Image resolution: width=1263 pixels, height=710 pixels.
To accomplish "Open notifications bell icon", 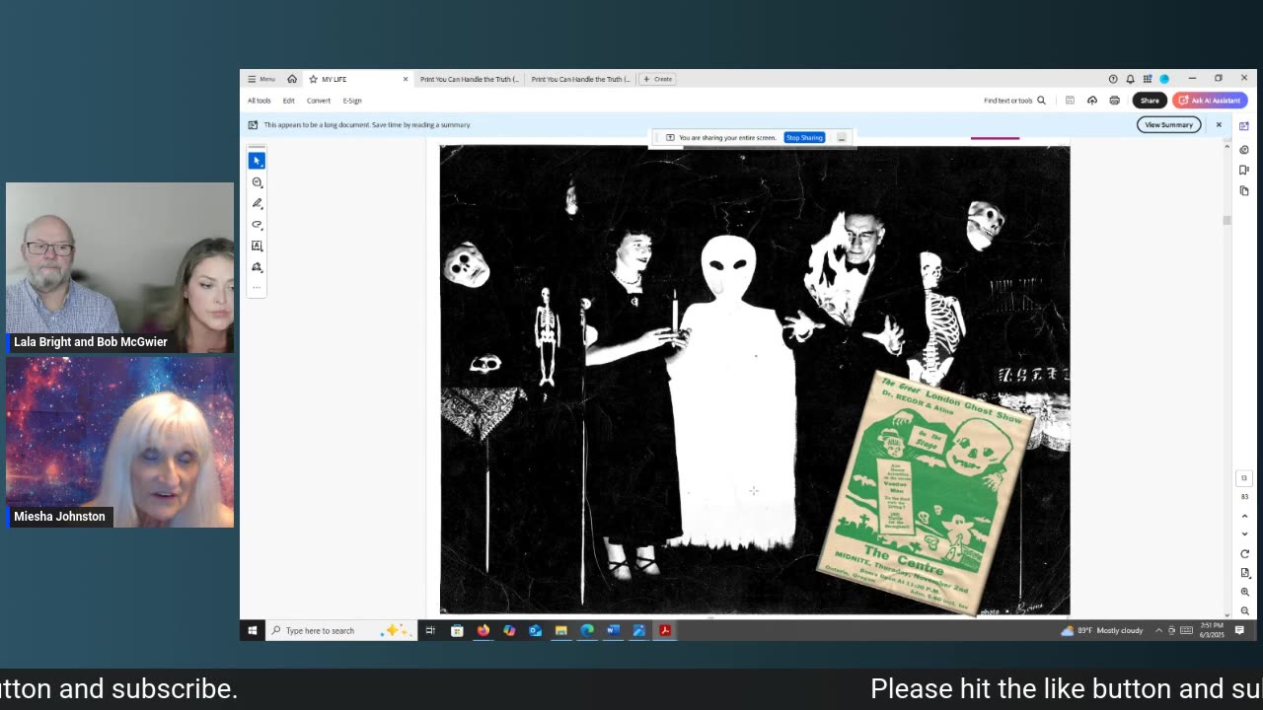I will click(1130, 79).
